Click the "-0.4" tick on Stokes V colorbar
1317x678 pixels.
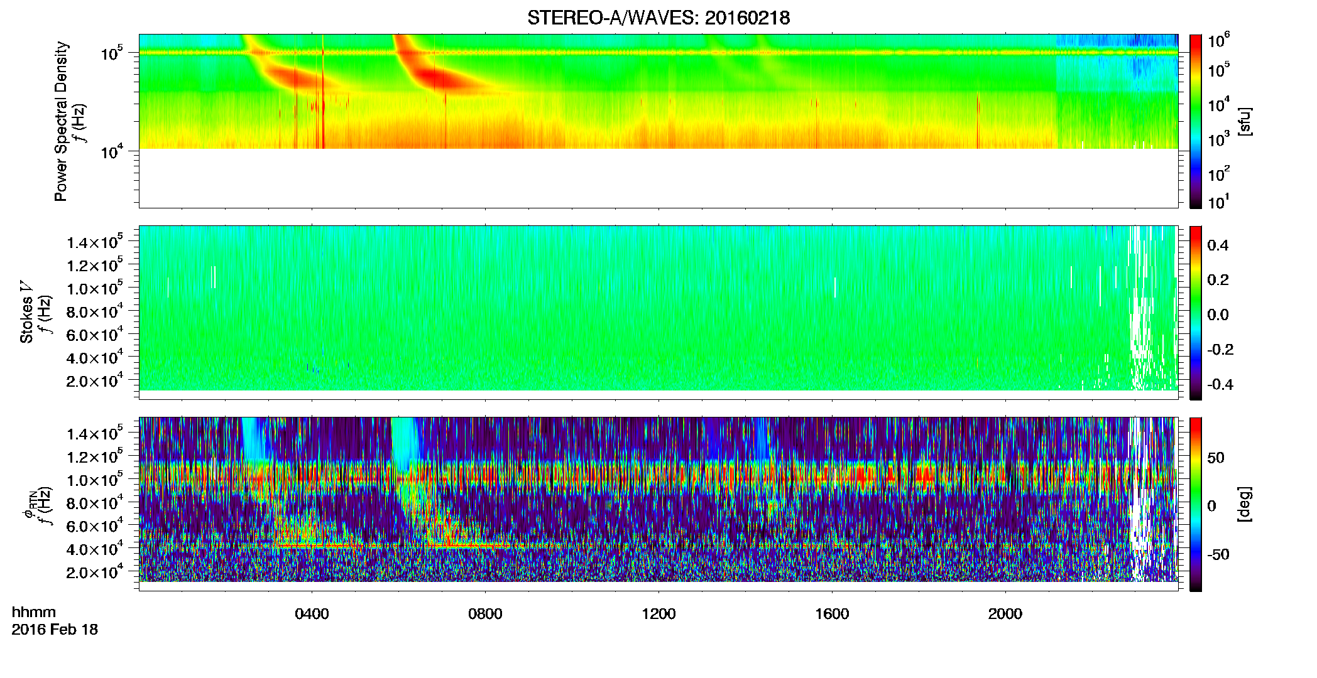1220,384
